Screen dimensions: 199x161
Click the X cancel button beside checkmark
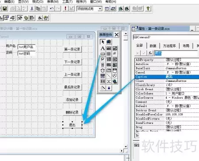pyautogui.click(x=138, y=53)
